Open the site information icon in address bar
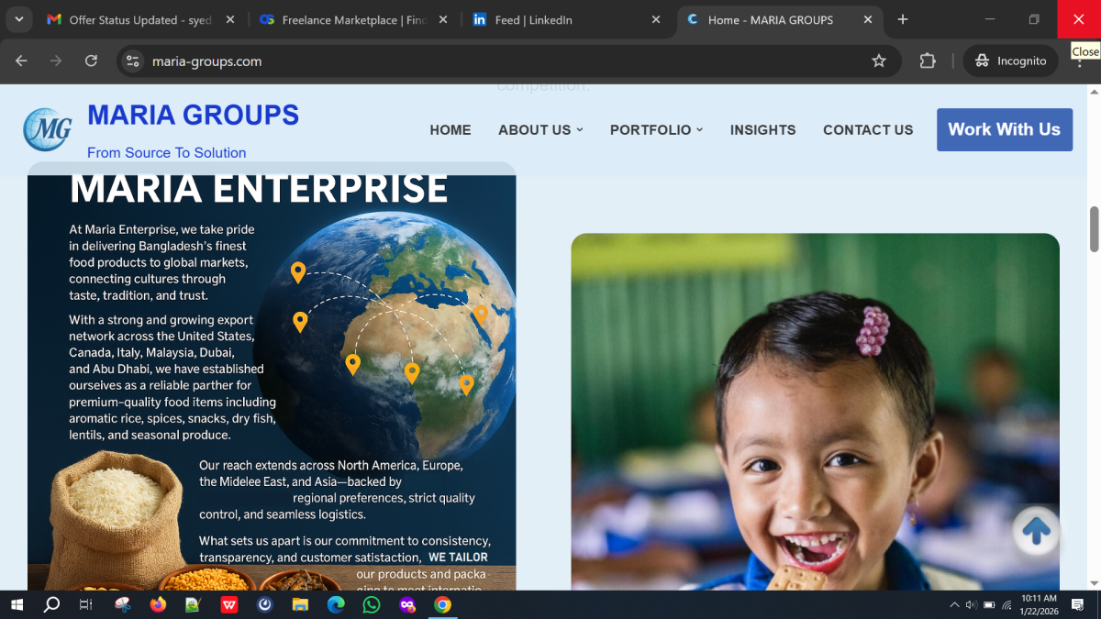 click(133, 61)
